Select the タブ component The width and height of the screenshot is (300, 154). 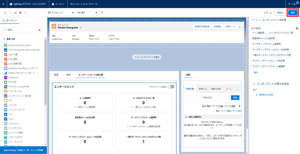[x=8, y=100]
